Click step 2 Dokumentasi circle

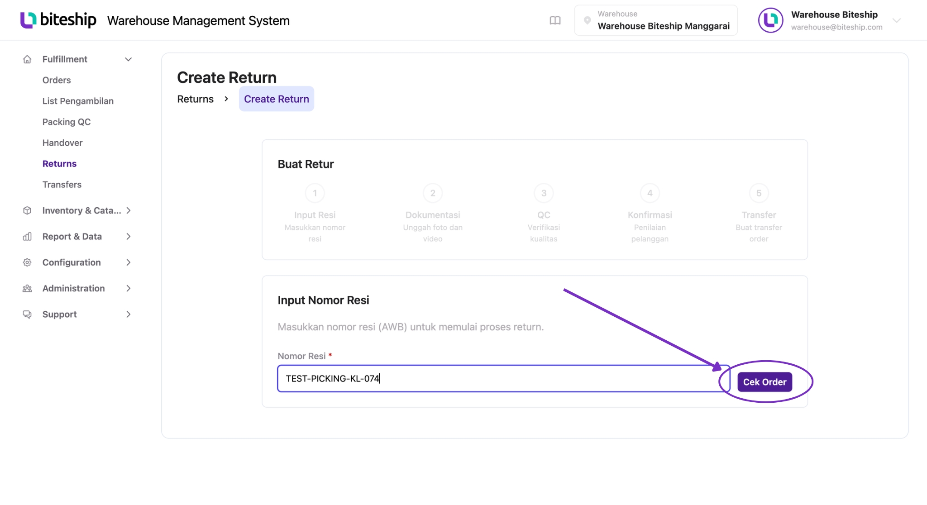point(433,193)
